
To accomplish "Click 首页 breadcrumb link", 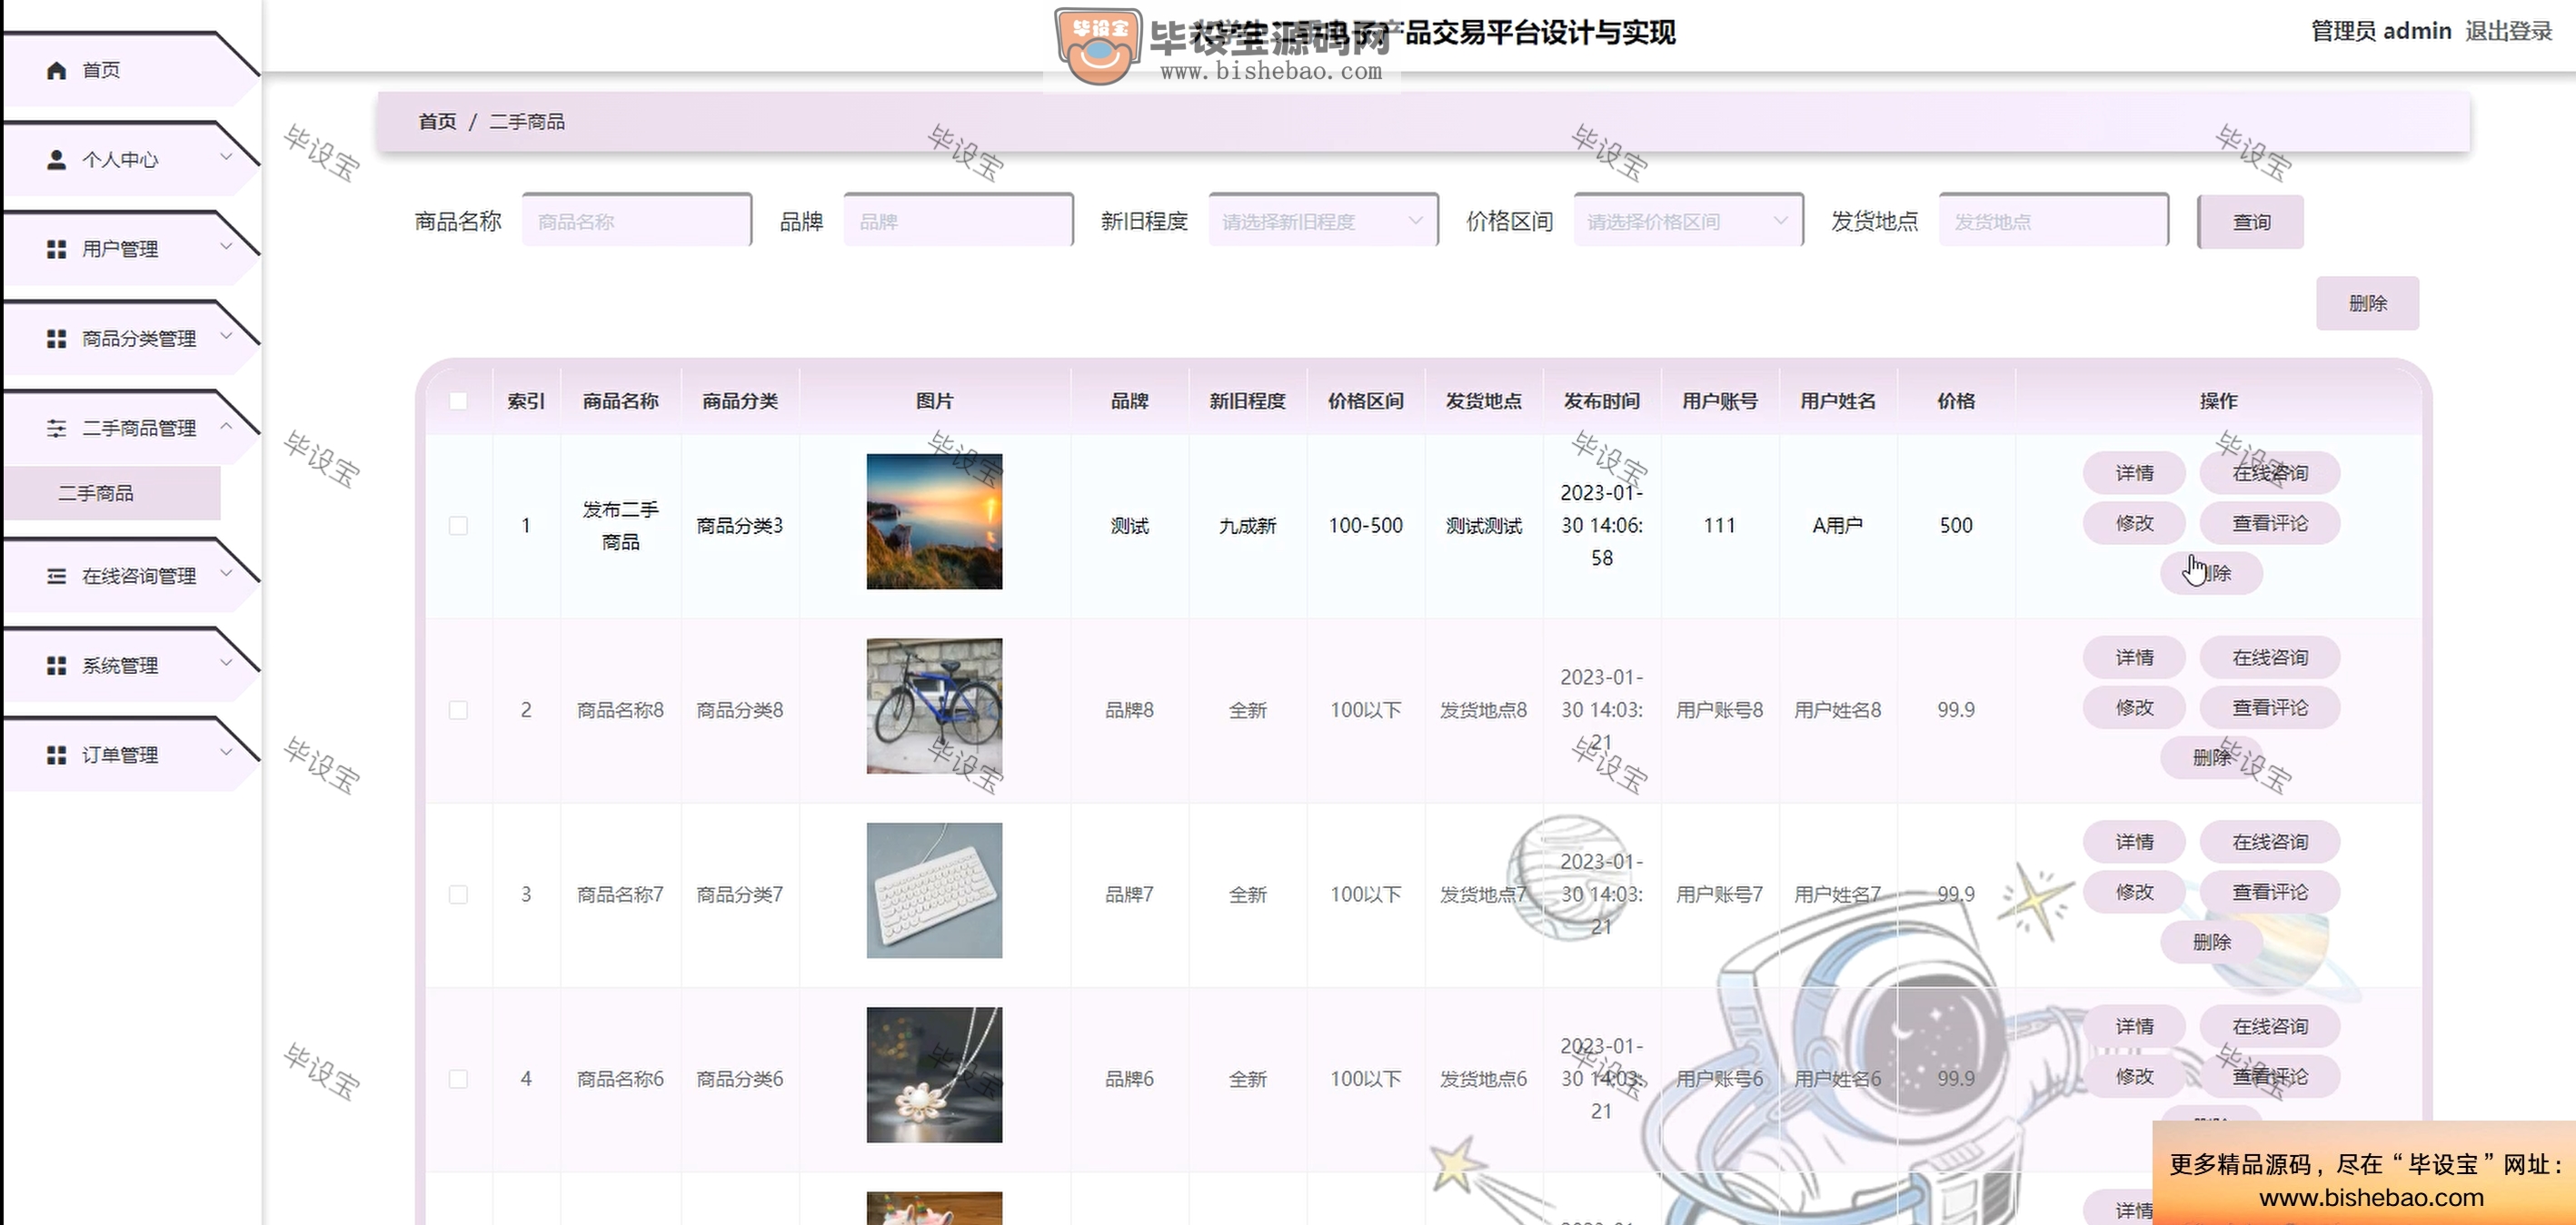I will coord(437,122).
